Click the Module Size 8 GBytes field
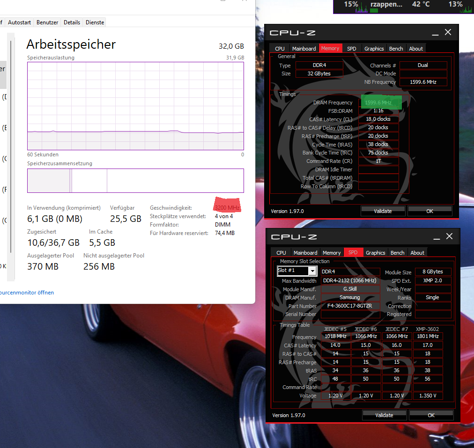Viewport: 474px width, 448px height. [433, 272]
